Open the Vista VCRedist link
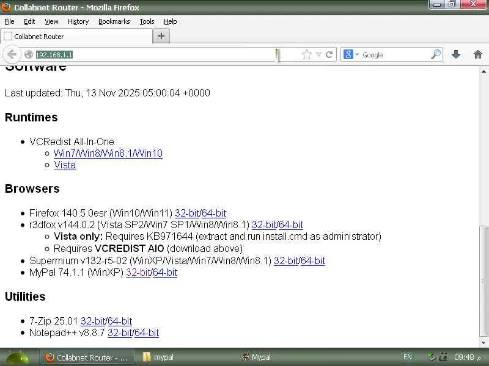489x366 pixels. click(65, 165)
